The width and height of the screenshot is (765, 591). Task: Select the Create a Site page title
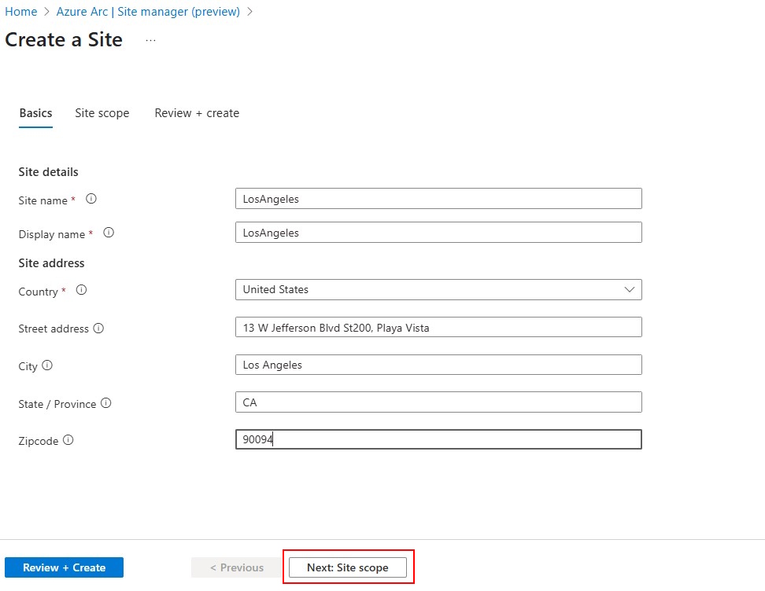[x=64, y=39]
